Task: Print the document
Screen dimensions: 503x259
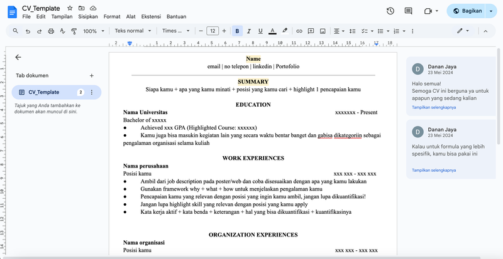Action: (51, 31)
